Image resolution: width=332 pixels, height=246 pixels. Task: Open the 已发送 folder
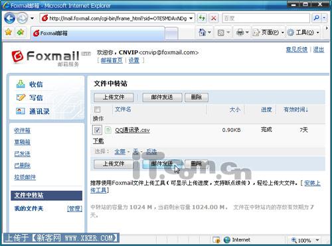(22, 154)
